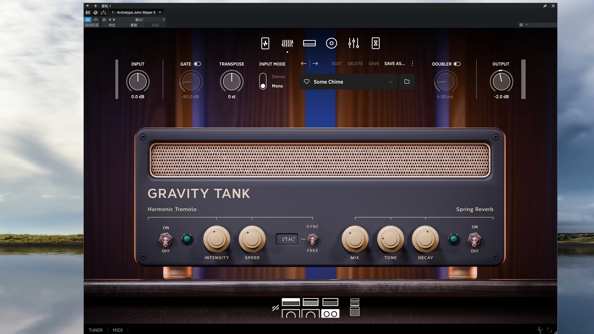Enable the Doubler toggle
594x334 pixels.
pyautogui.click(x=457, y=64)
